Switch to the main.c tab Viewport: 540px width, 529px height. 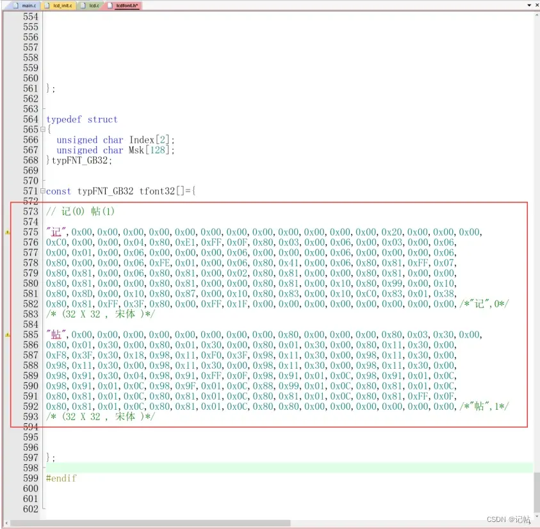[x=24, y=5]
